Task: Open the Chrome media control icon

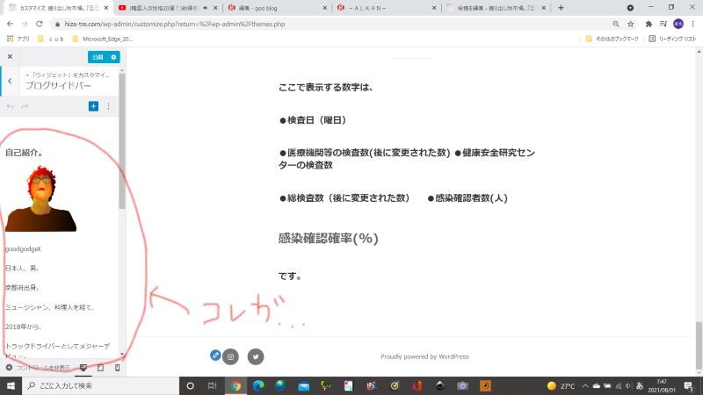Action: [663, 24]
